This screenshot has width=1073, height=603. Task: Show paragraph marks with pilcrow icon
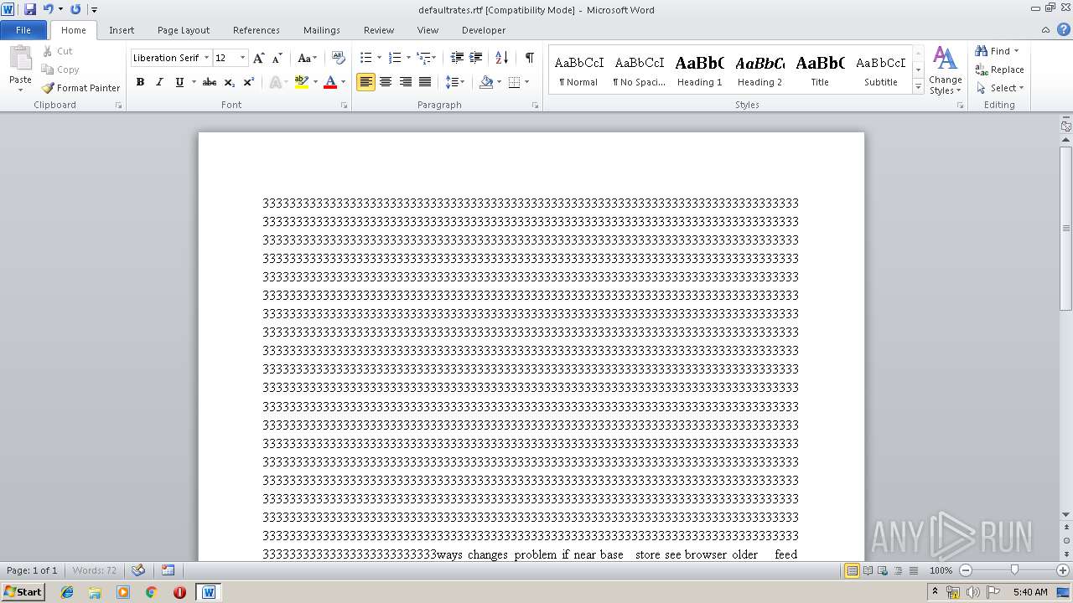tap(530, 58)
